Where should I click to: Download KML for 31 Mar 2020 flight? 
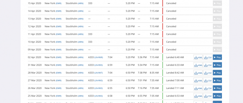pos(198,65)
